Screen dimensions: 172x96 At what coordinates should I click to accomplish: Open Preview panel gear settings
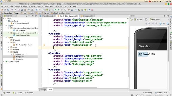pos(164,16)
